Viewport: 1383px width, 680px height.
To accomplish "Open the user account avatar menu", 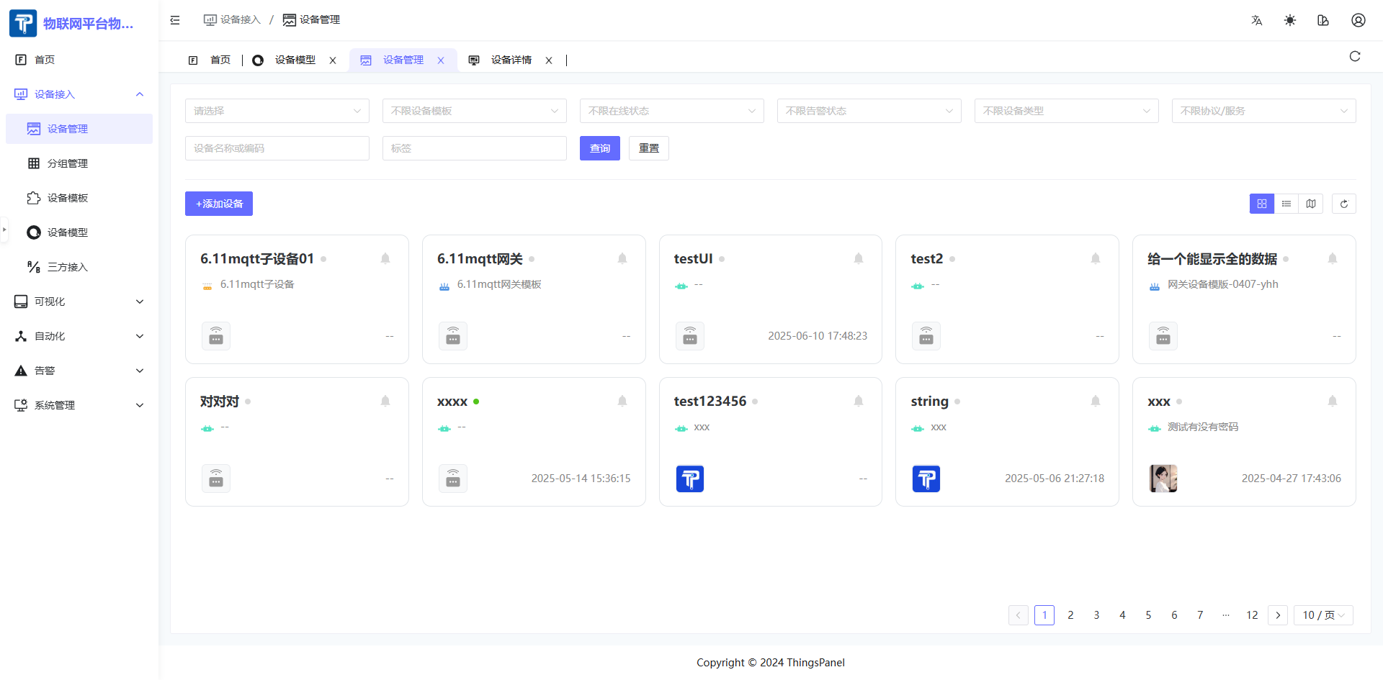I will 1358,20.
